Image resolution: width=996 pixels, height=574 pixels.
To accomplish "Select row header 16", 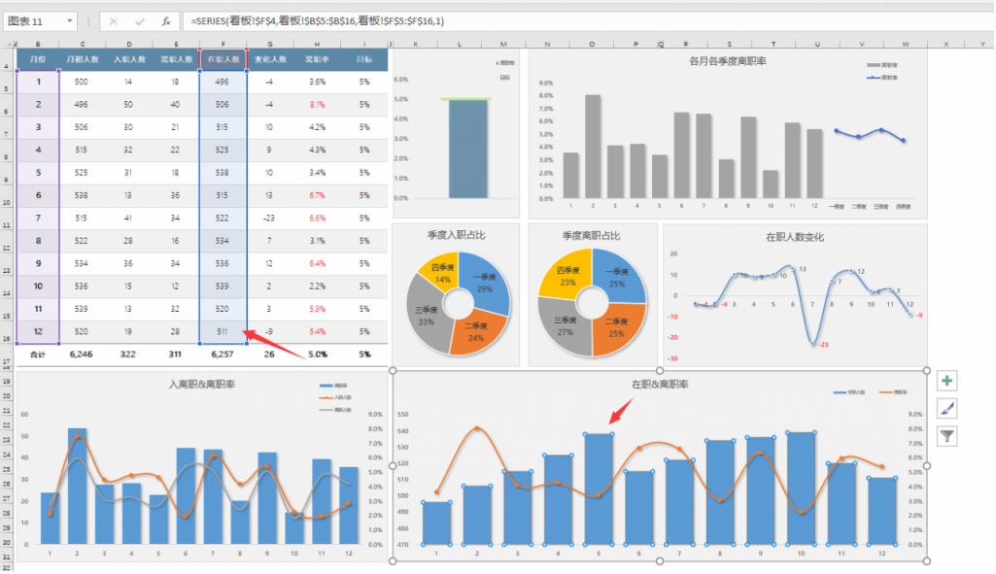I will (7, 338).
